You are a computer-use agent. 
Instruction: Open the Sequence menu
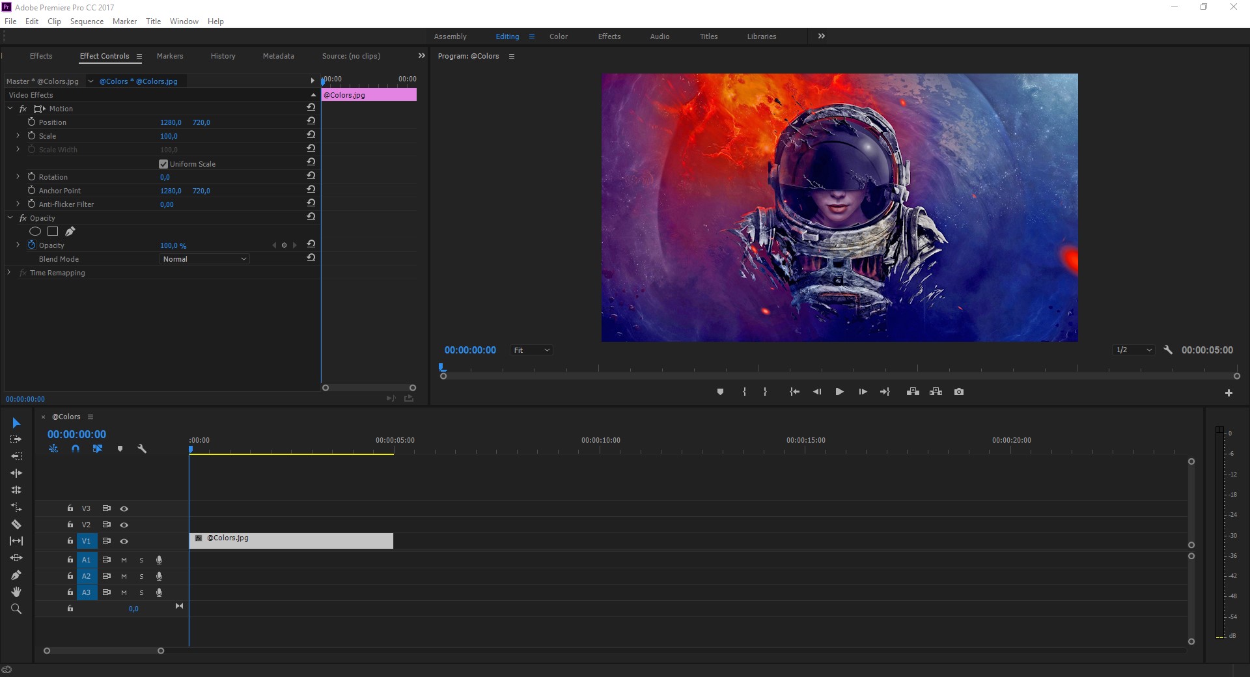coord(87,21)
